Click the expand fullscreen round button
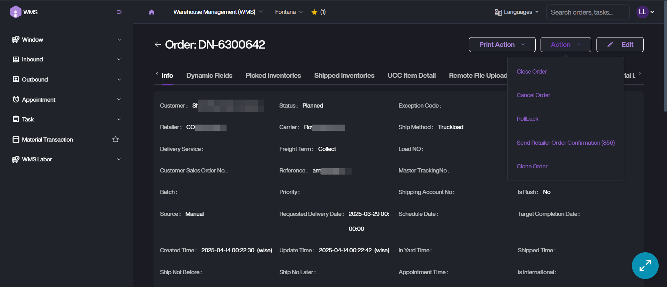This screenshot has width=667, height=287. [645, 265]
